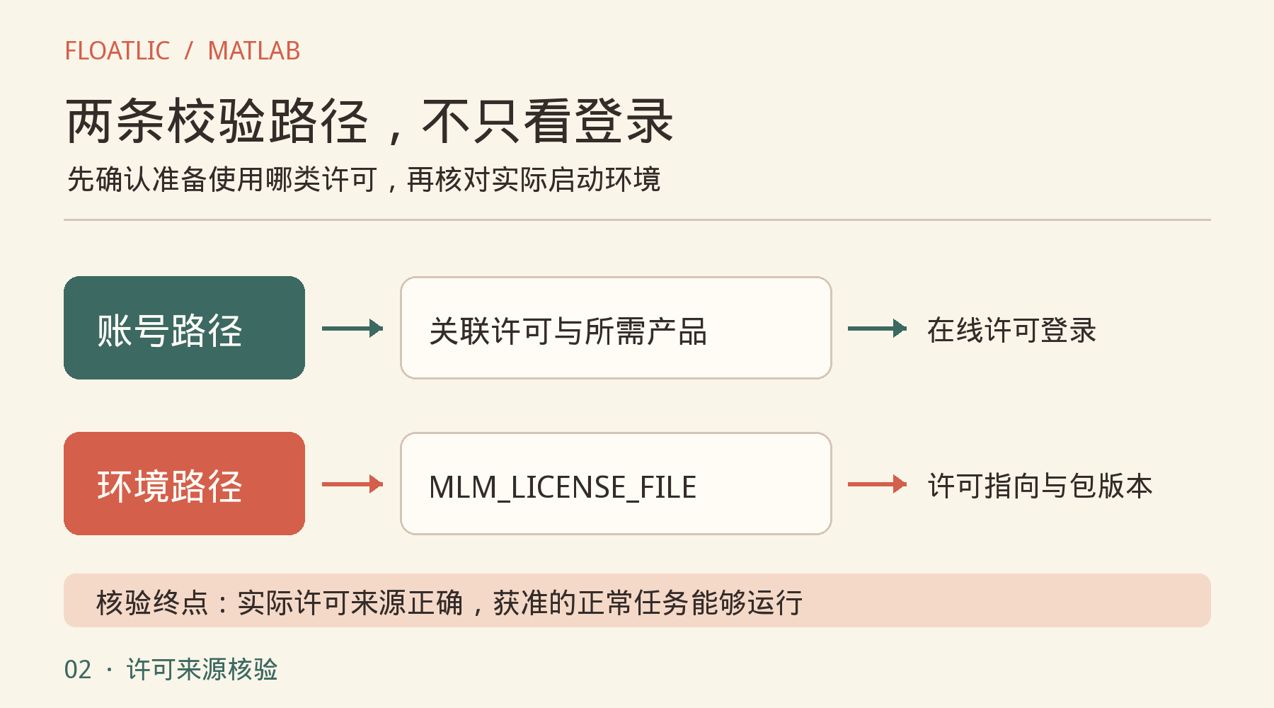
Task: Select the 核验终点 summary banner
Action: point(637,600)
